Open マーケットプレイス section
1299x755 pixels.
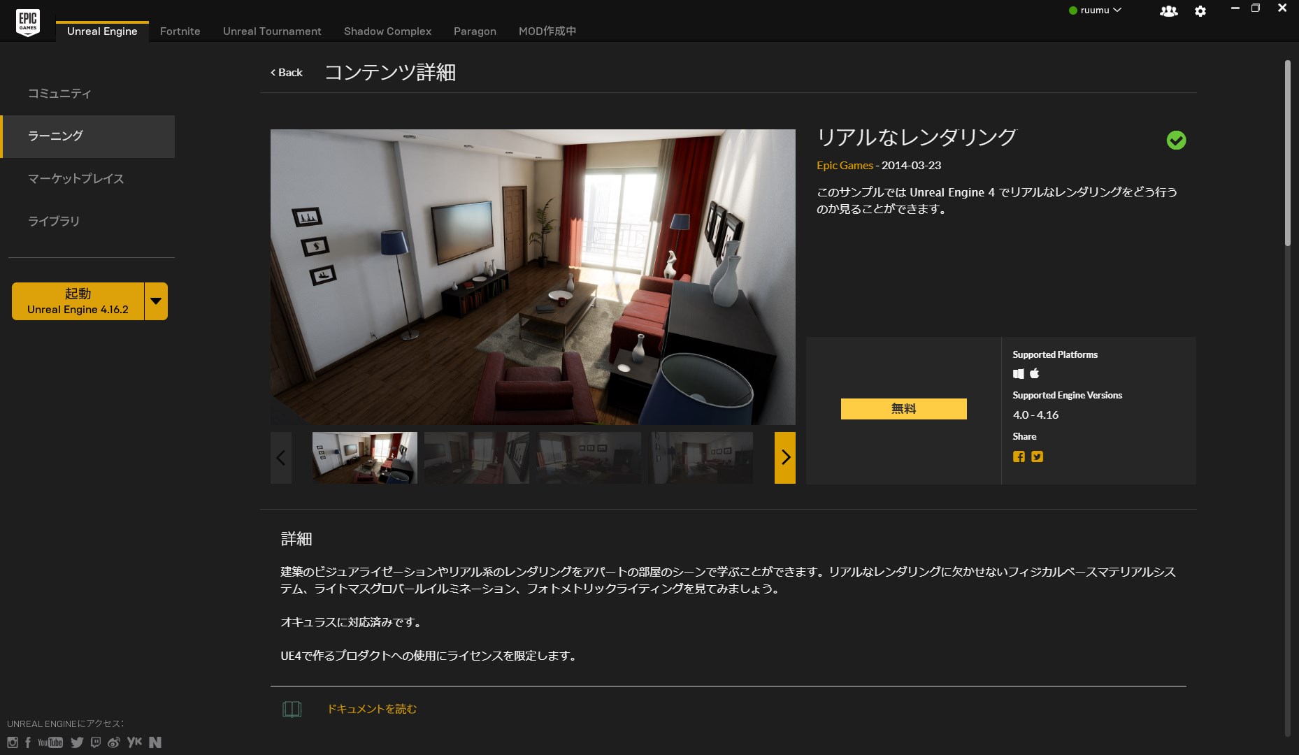click(88, 179)
